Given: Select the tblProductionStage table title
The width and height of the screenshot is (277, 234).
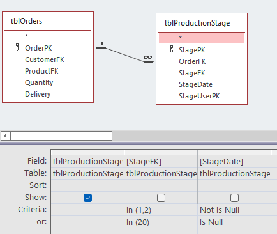Looking at the screenshot, I should [x=197, y=23].
